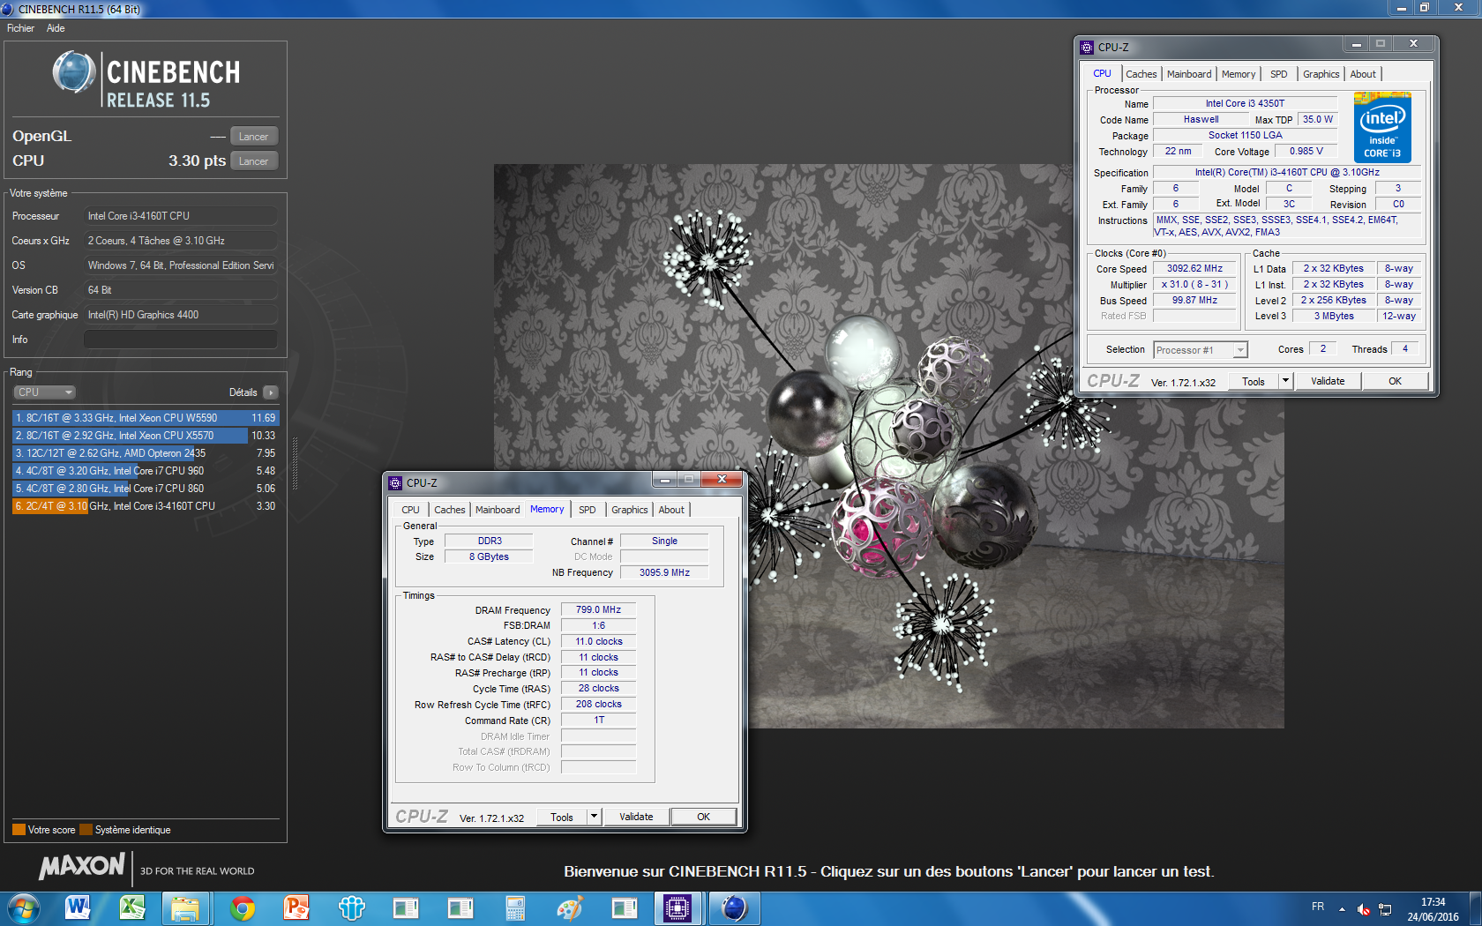Switch to CPU-Z via its taskbar icon
The height and width of the screenshot is (926, 1482).
pos(677,907)
